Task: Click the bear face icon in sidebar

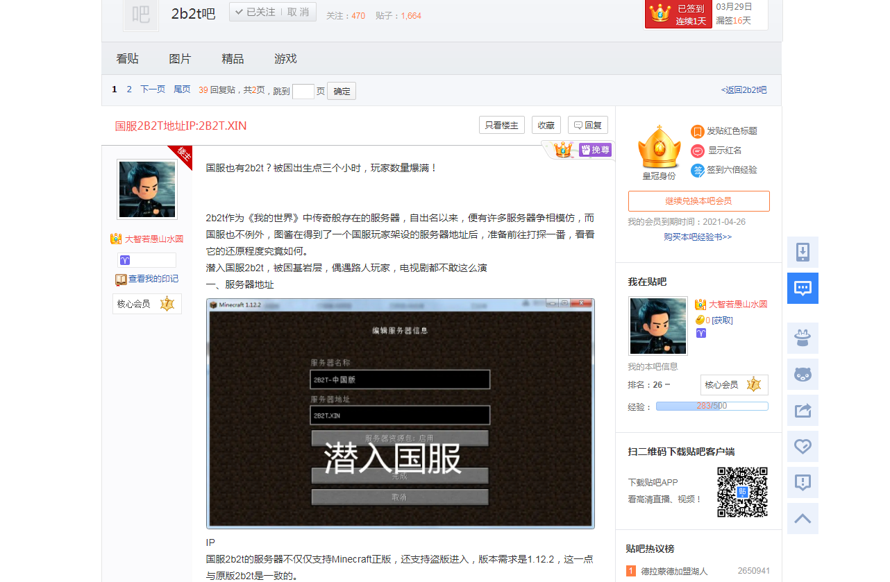Action: (x=803, y=374)
